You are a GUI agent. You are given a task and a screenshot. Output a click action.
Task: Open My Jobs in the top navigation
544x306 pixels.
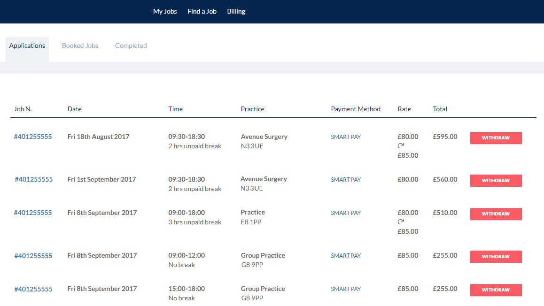click(x=165, y=11)
